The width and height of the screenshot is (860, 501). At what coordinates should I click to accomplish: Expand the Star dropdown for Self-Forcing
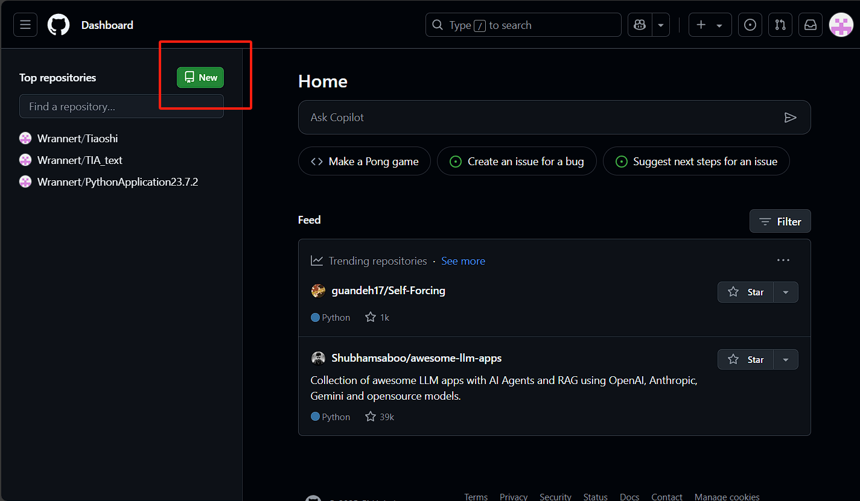tap(785, 292)
